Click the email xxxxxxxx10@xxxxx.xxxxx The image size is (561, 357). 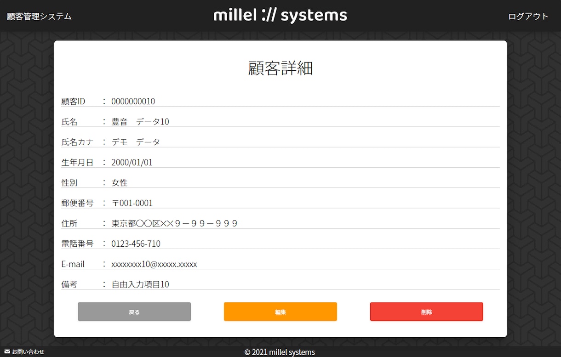coord(154,264)
